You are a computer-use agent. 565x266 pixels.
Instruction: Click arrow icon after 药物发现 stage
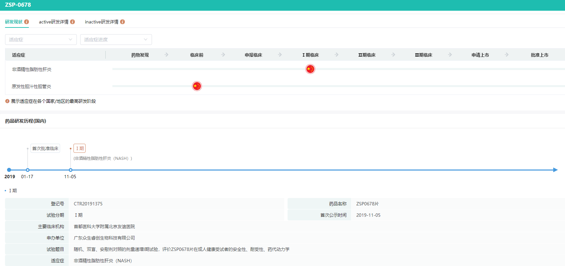click(166, 55)
